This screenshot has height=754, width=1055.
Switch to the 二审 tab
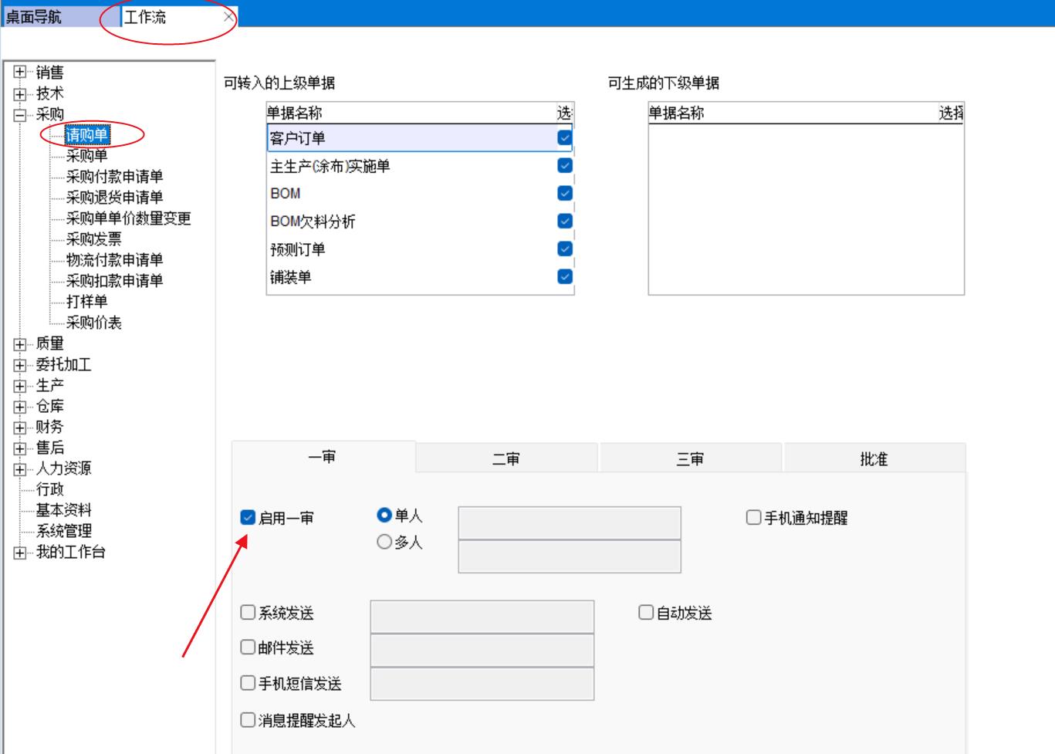(x=506, y=459)
